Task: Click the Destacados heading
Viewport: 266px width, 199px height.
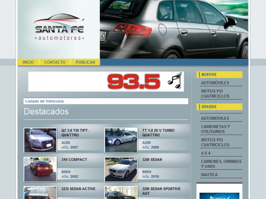Action: [46, 111]
